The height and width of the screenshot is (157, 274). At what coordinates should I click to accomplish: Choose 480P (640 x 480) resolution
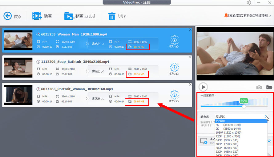(241, 148)
